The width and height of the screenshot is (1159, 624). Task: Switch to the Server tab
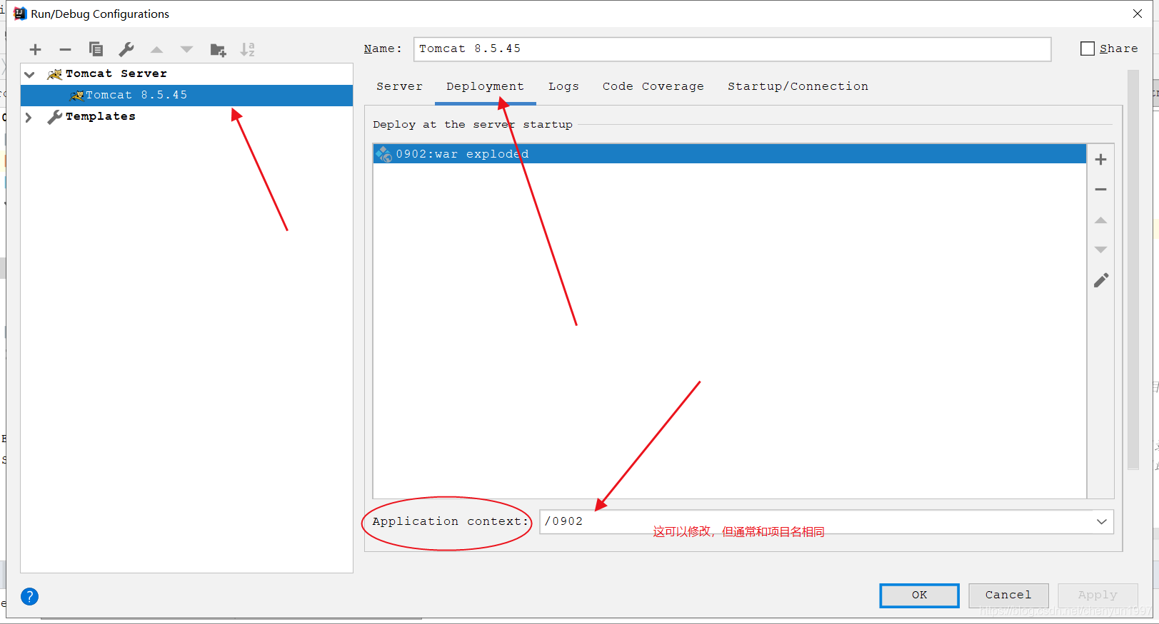pos(400,86)
